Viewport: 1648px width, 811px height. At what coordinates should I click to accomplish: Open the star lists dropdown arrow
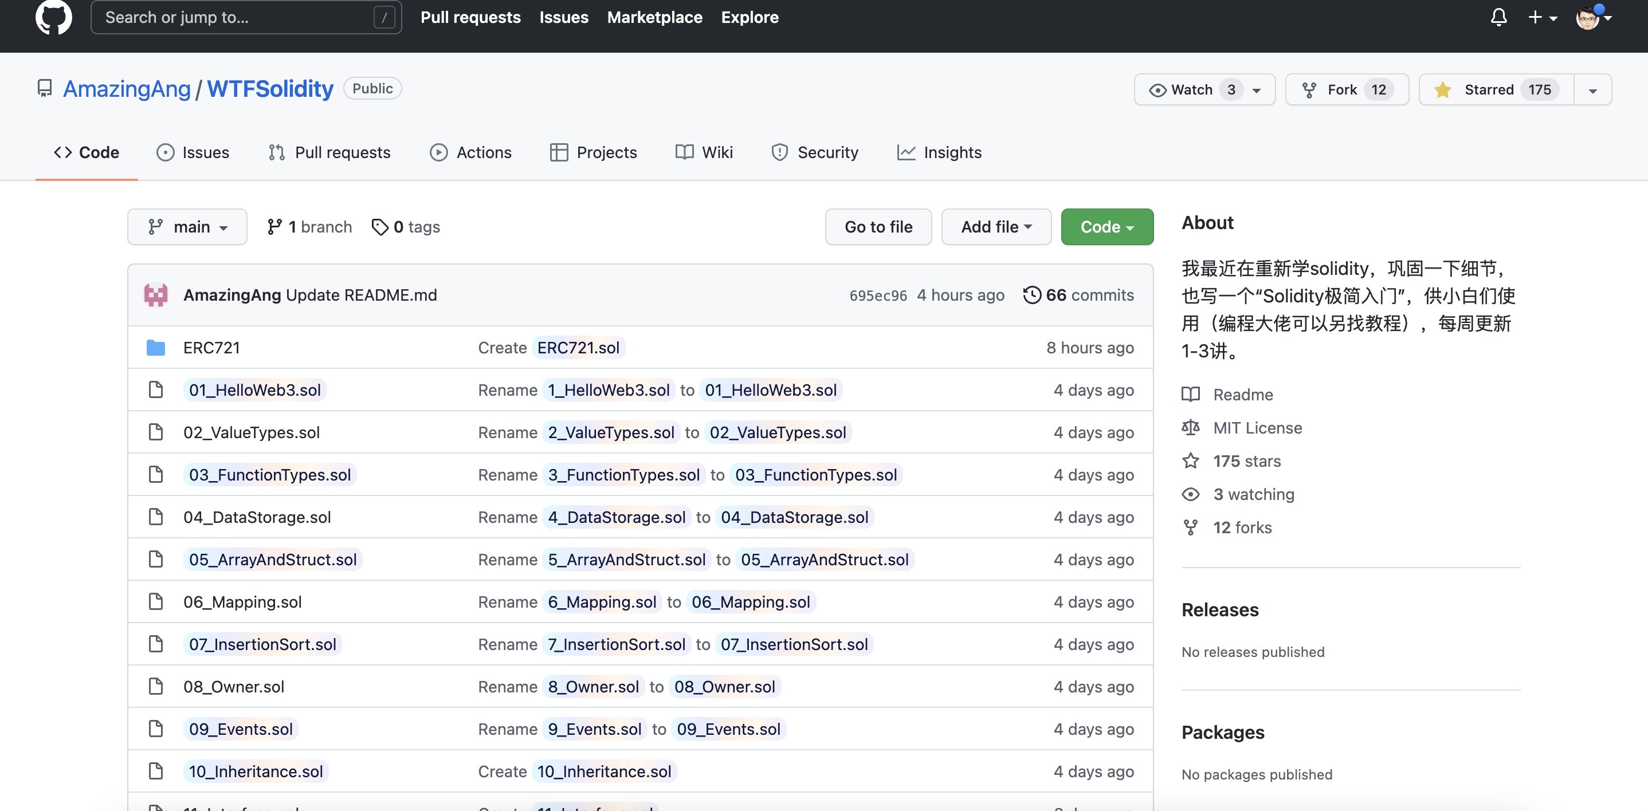pyautogui.click(x=1592, y=90)
